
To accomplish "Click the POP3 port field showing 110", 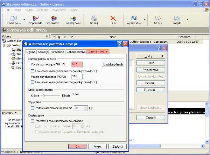I will tap(77, 77).
